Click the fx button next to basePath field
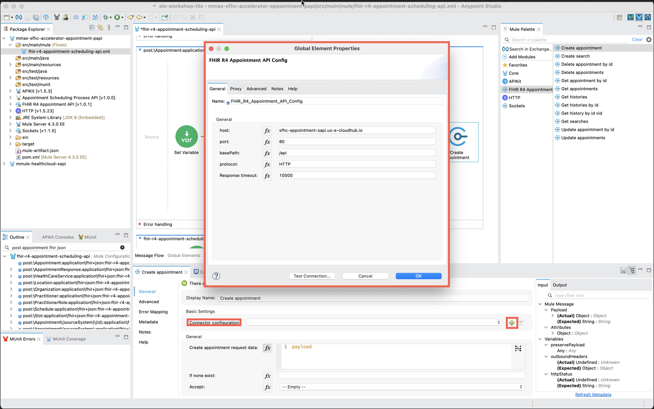The image size is (654, 409). 267,153
